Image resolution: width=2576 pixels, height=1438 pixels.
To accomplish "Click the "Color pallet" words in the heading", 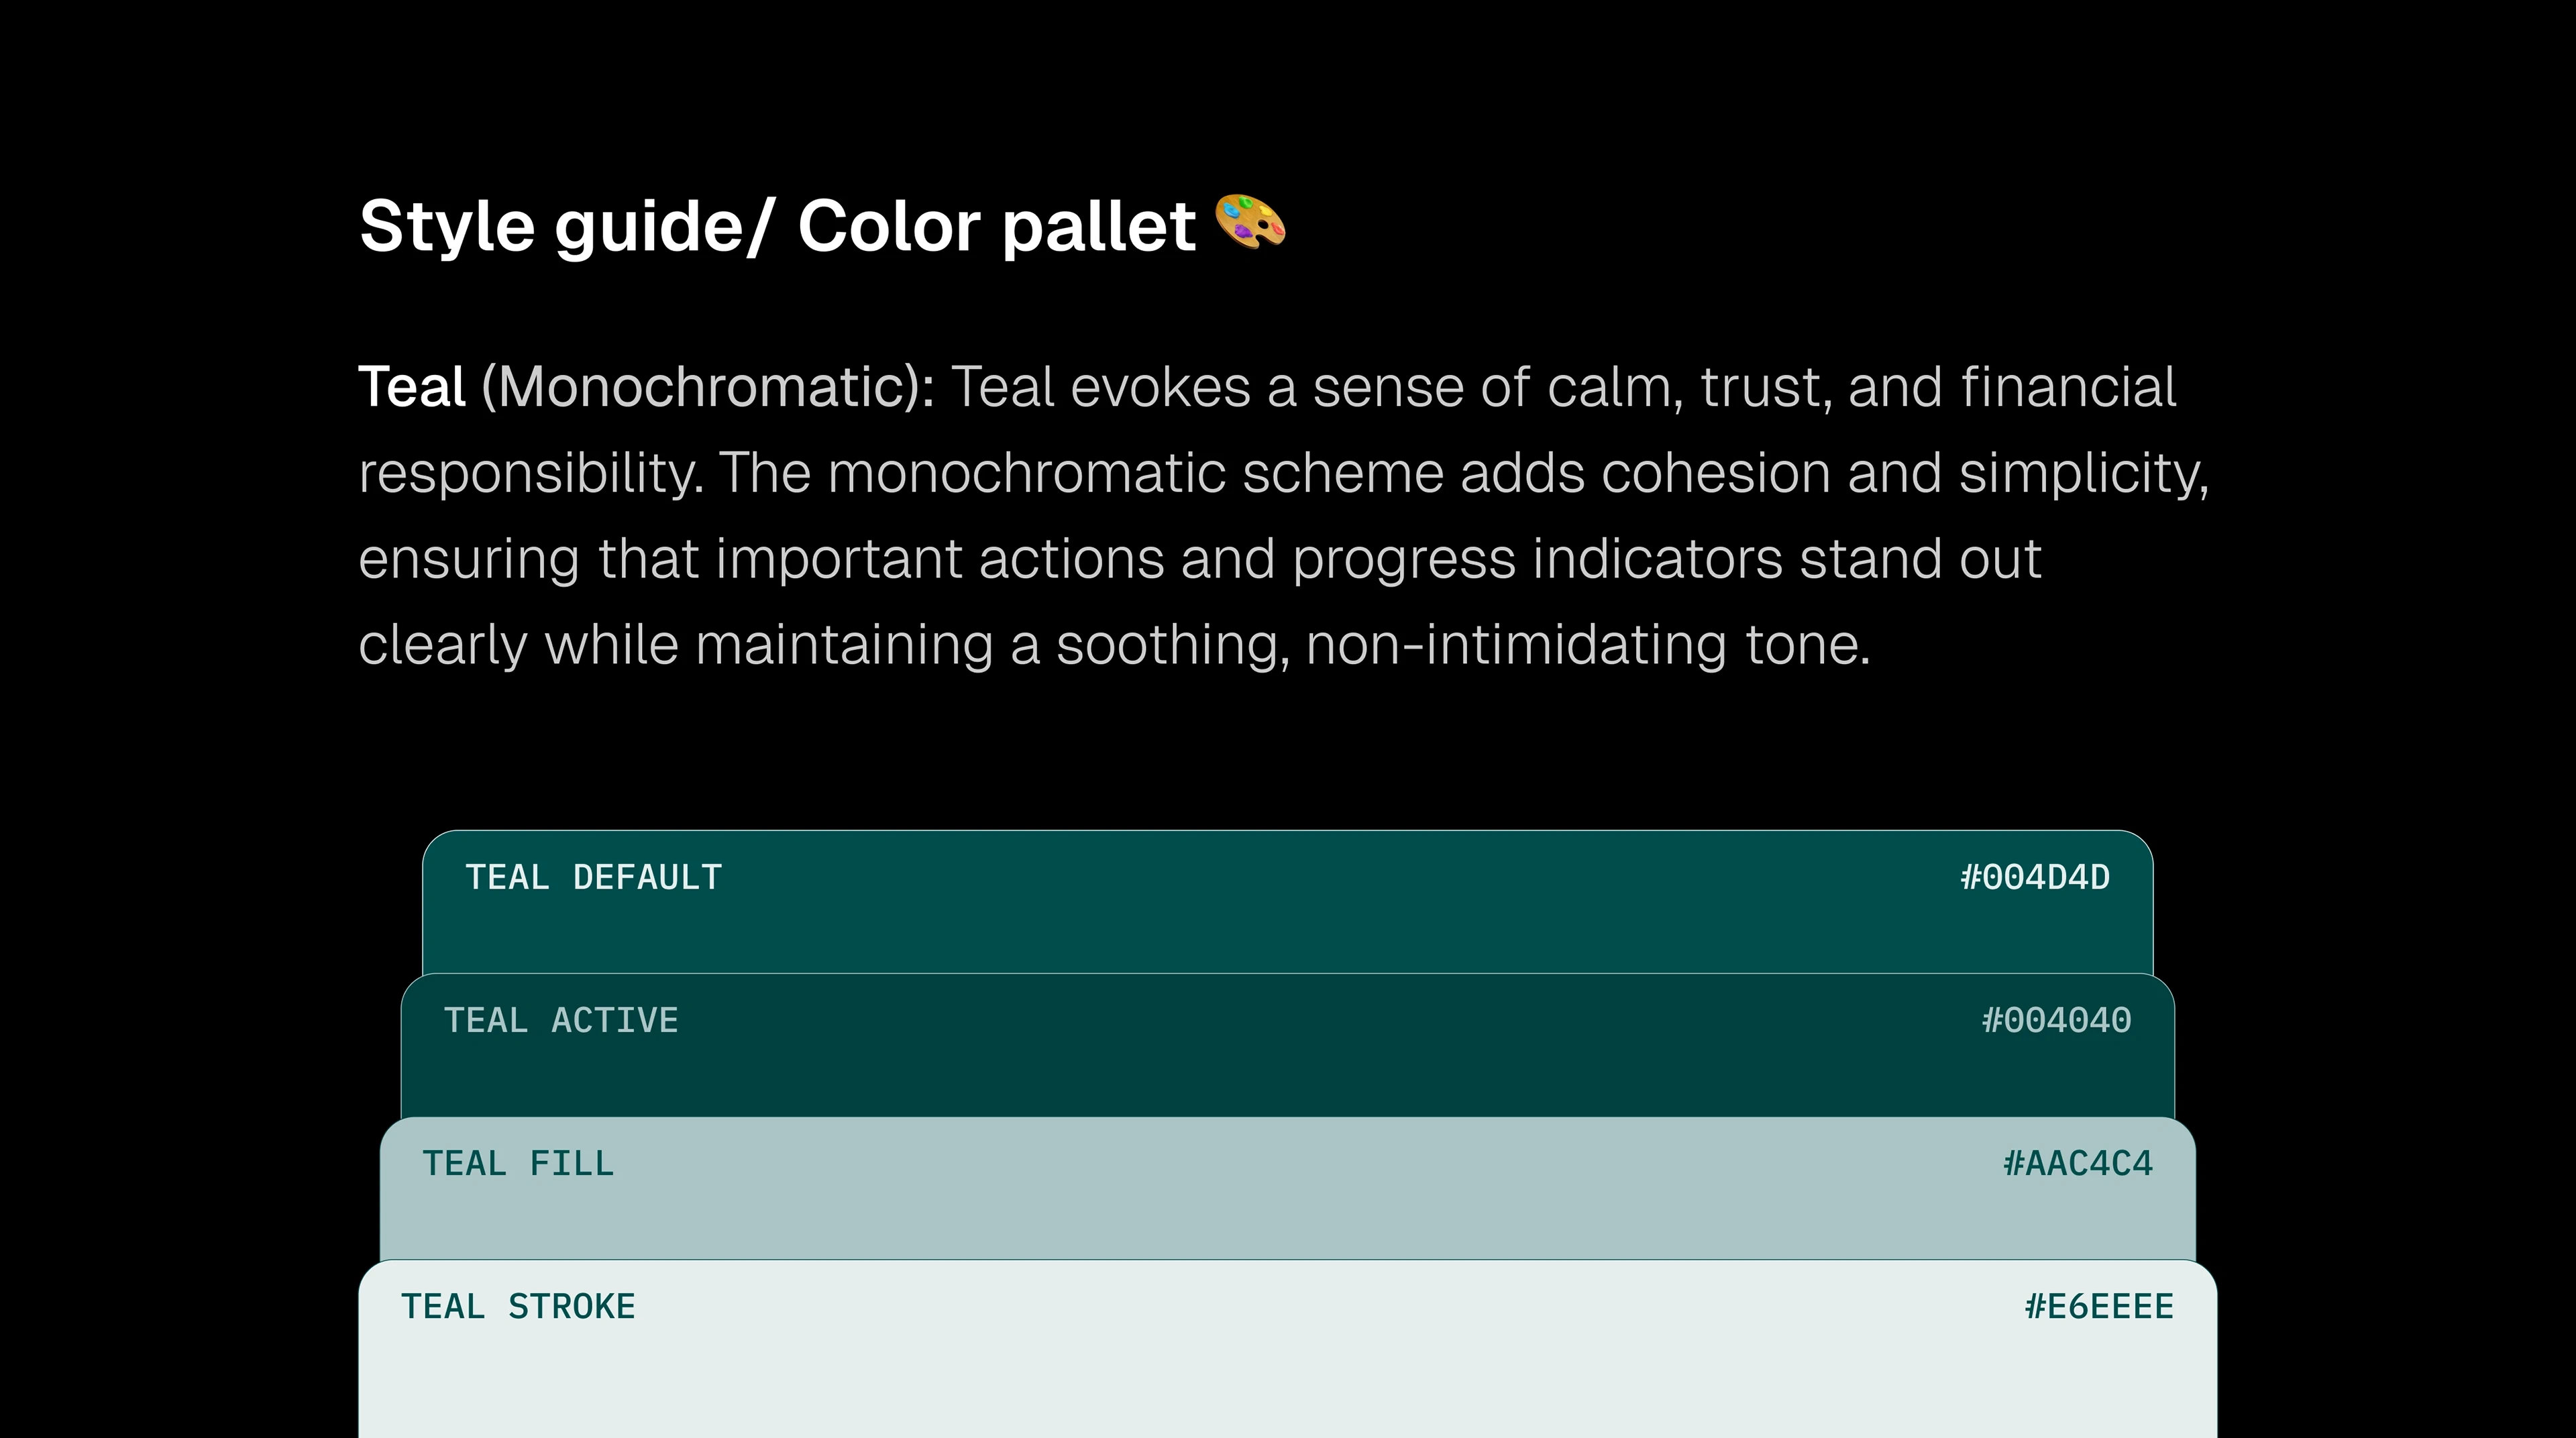I will [x=996, y=226].
